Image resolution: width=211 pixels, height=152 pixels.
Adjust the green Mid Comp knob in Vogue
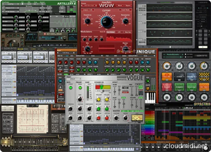click(98, 109)
